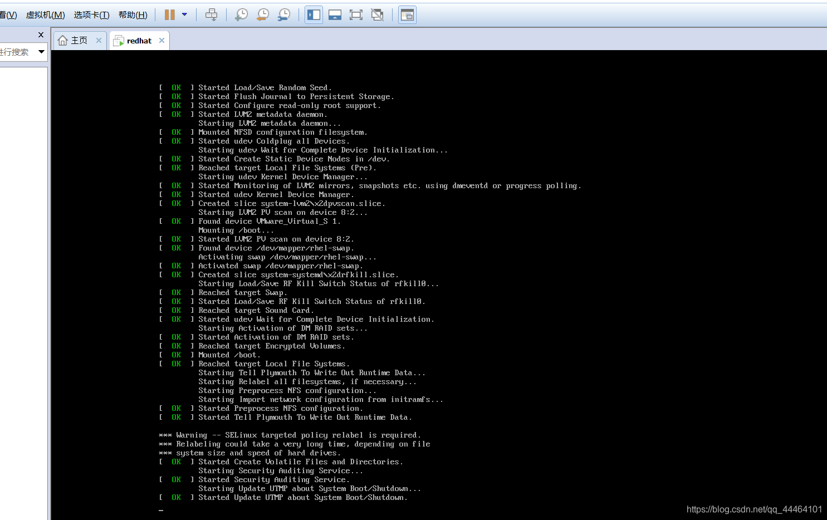827x520 pixels.
Task: Close the 主页 tab
Action: [99, 40]
